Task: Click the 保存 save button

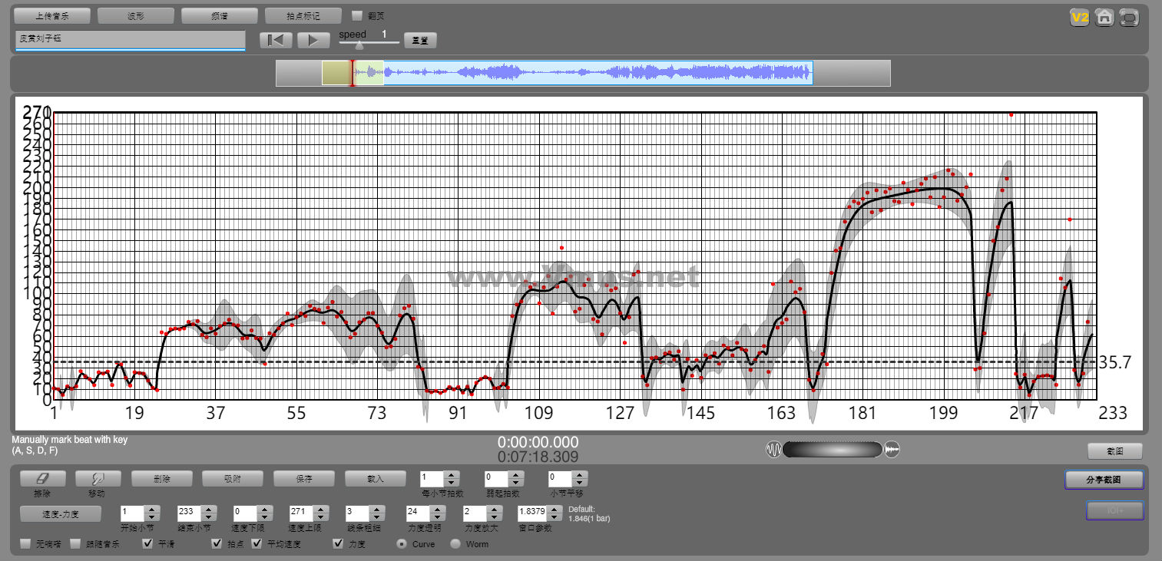Action: [303, 478]
